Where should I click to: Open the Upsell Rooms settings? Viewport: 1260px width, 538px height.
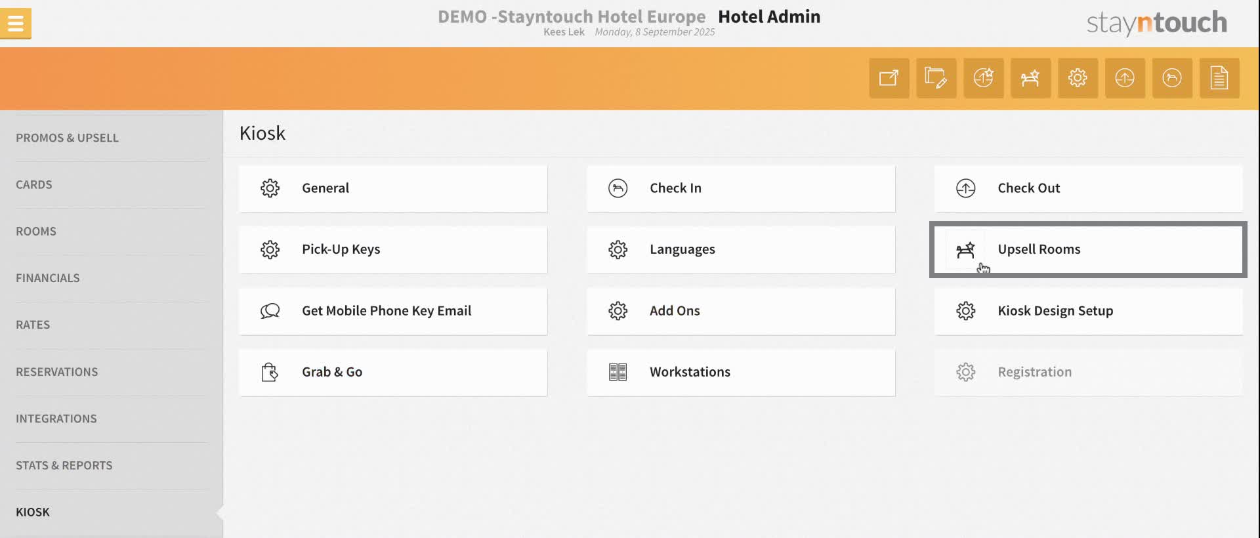pyautogui.click(x=1089, y=249)
